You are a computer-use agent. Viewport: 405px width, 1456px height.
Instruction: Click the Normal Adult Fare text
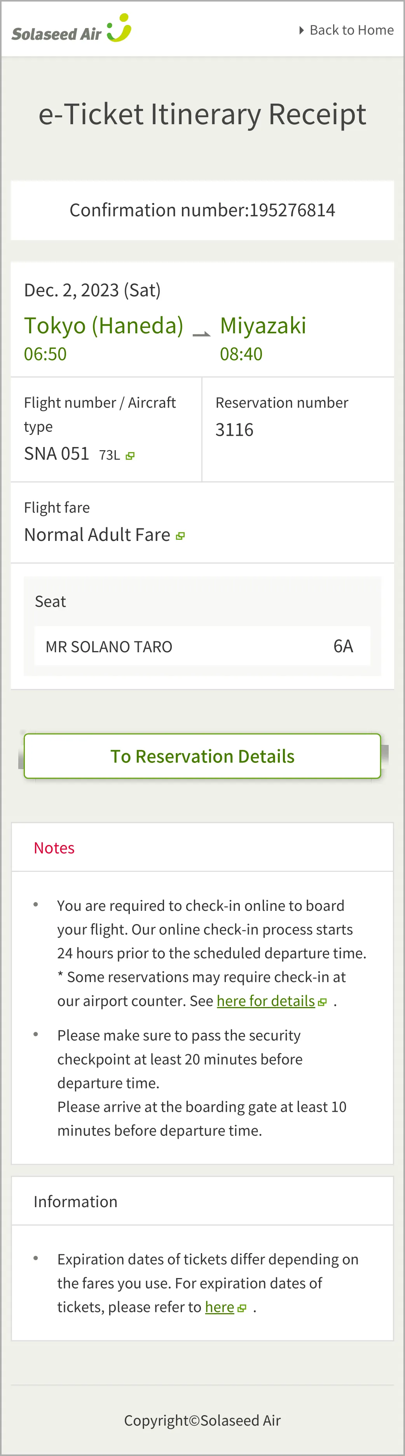(x=97, y=535)
